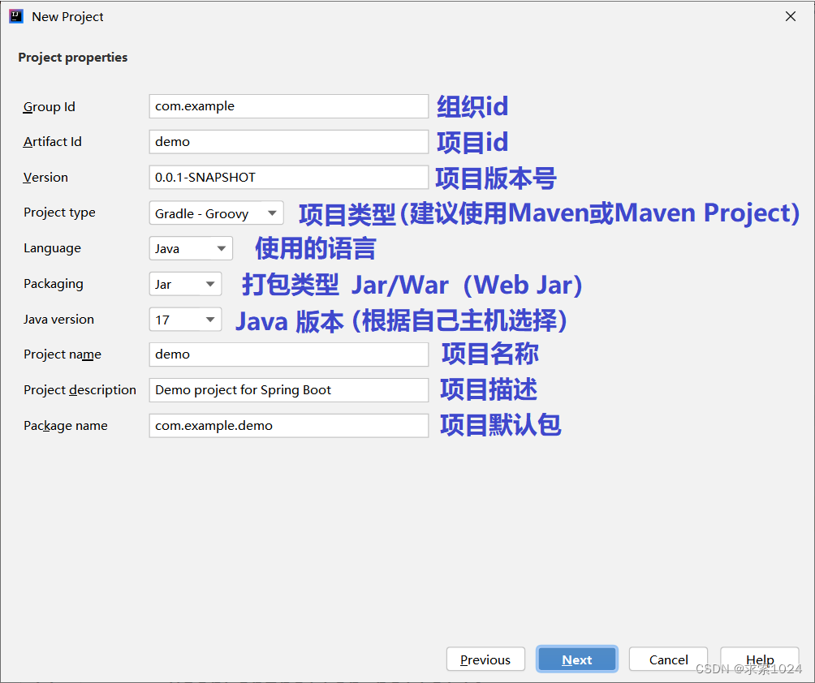Click the Packaging label
Image resolution: width=815 pixels, height=683 pixels.
click(x=53, y=284)
